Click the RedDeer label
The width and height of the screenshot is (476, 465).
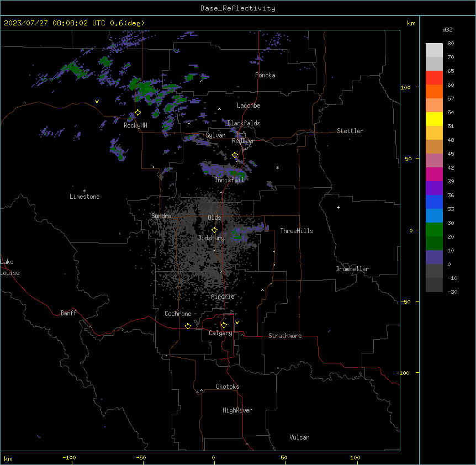[x=243, y=141]
